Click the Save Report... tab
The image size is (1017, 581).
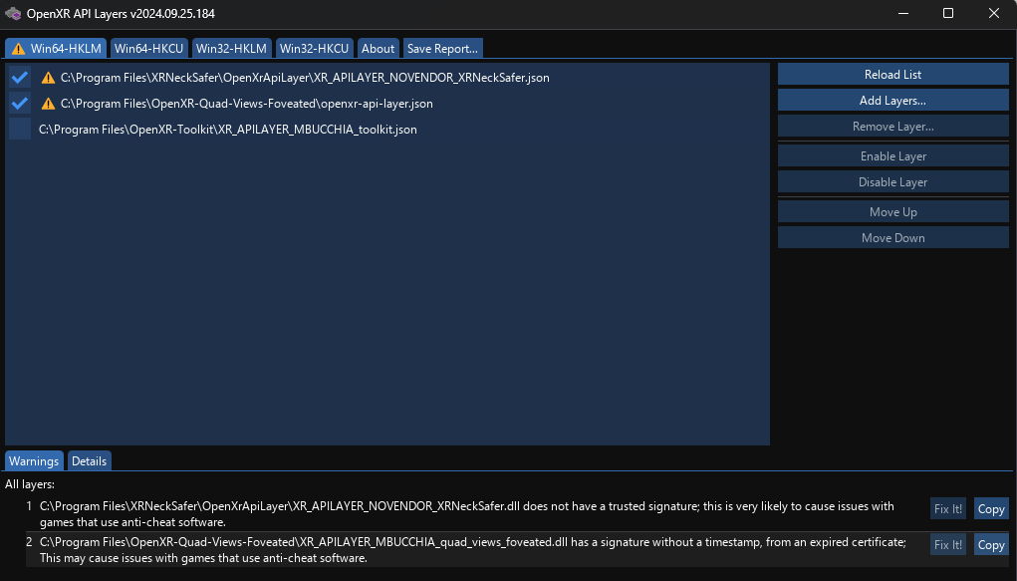(442, 49)
